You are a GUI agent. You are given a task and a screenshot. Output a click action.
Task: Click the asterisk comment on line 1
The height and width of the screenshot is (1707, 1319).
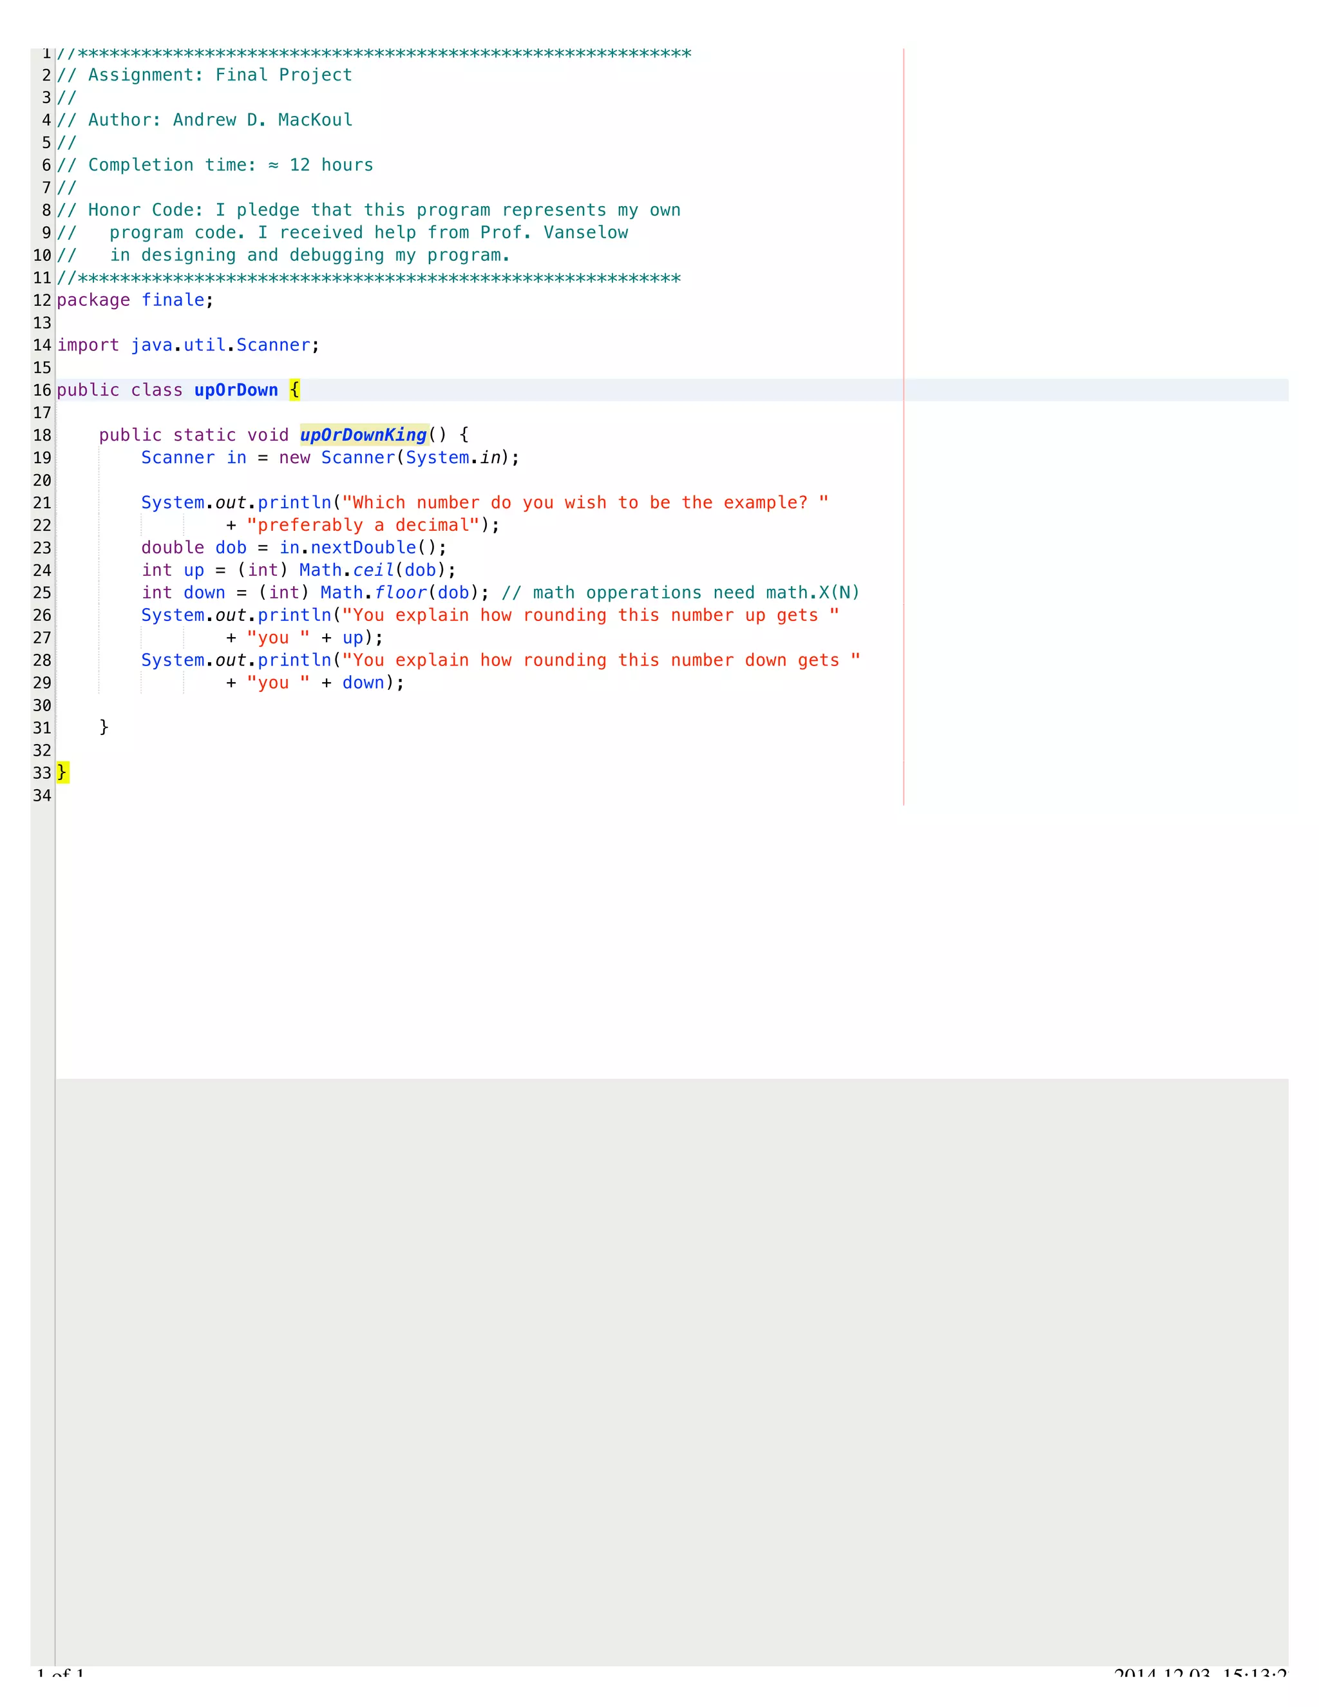pyautogui.click(x=374, y=54)
